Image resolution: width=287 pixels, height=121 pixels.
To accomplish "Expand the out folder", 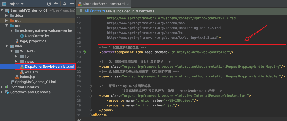I will 6,21.
